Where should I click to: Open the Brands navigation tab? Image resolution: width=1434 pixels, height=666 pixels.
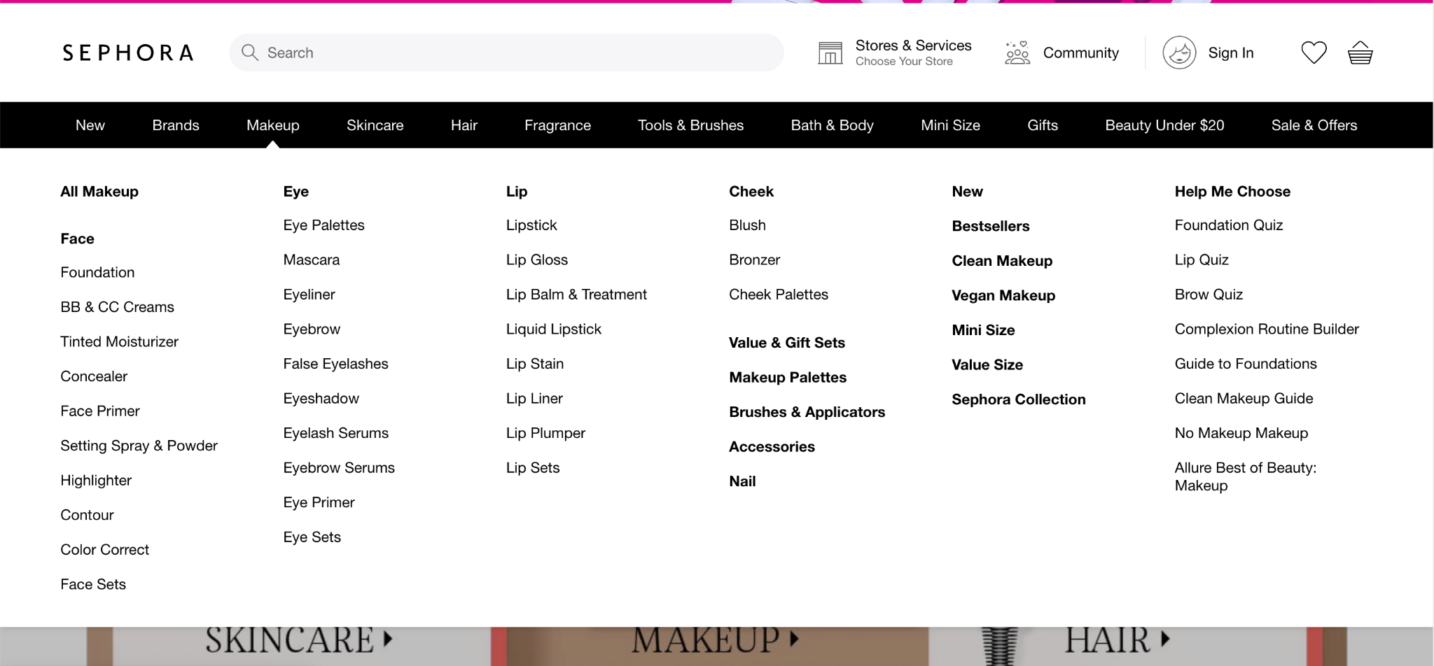[176, 125]
